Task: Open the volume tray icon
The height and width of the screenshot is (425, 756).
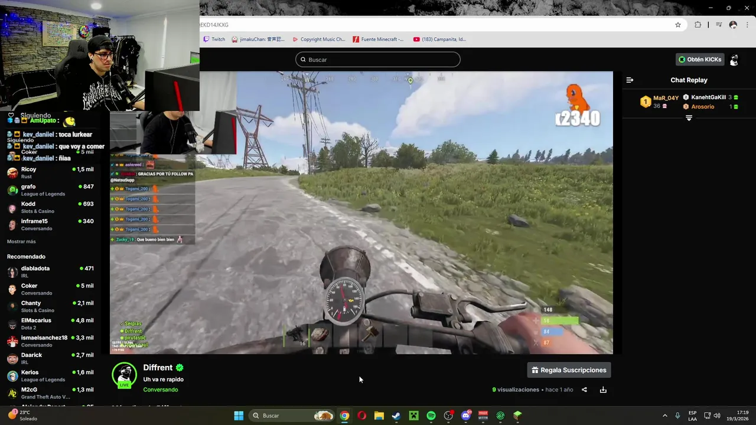Action: pos(717,416)
